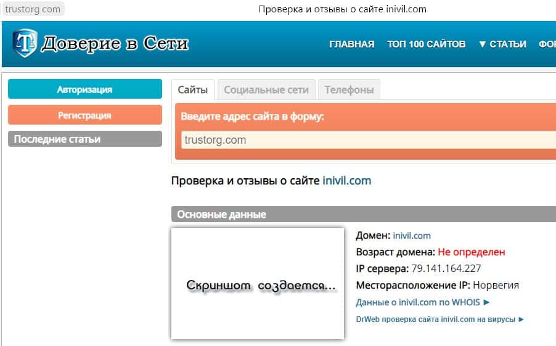Expand the СТАТЬИ dropdown menu
The image size is (556, 346).
(x=502, y=44)
